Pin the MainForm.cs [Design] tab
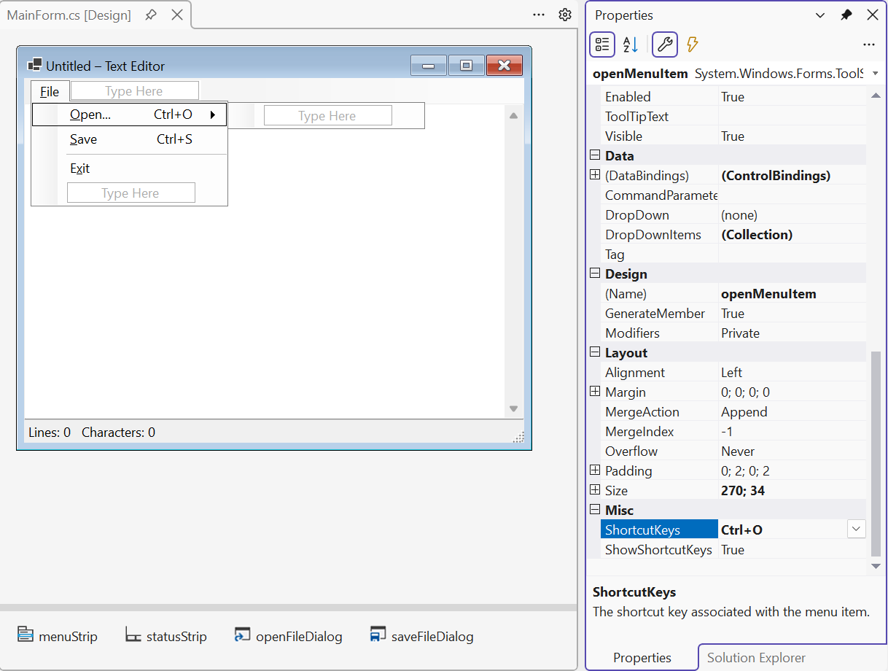 pyautogui.click(x=151, y=15)
